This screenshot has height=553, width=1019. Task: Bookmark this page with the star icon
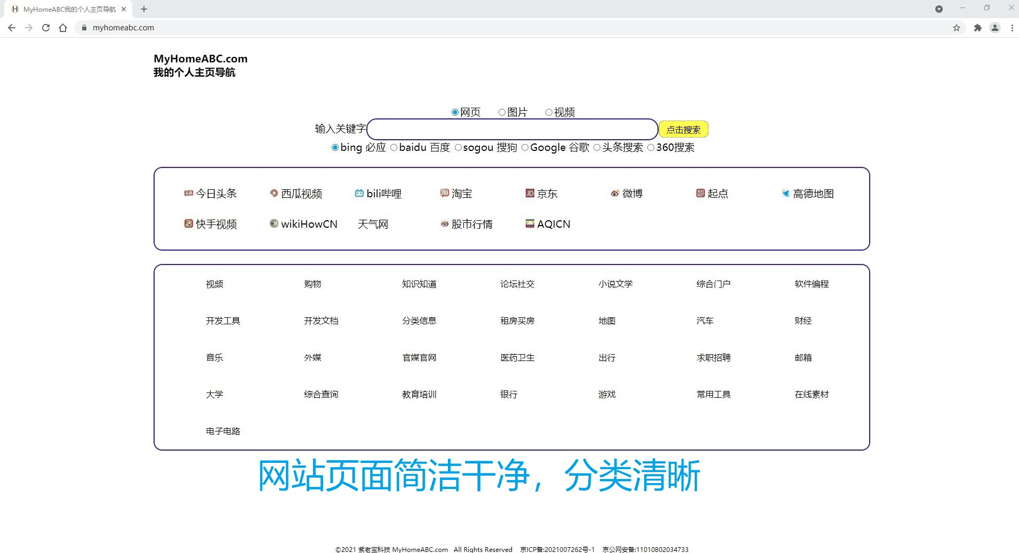pyautogui.click(x=957, y=28)
